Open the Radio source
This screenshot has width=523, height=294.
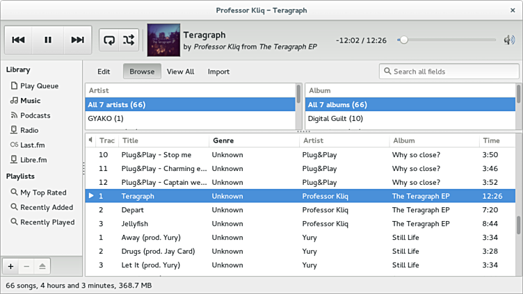(x=29, y=130)
